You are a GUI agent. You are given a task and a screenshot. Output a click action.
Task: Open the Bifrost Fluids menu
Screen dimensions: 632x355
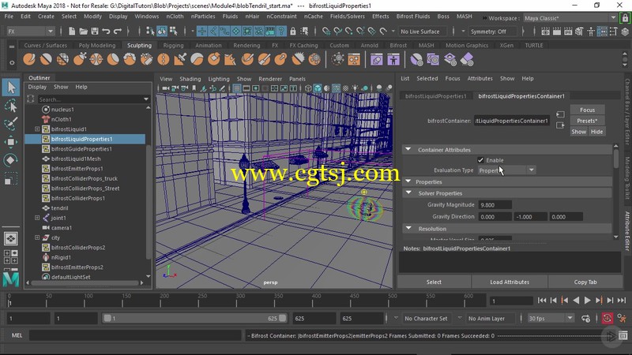(412, 17)
